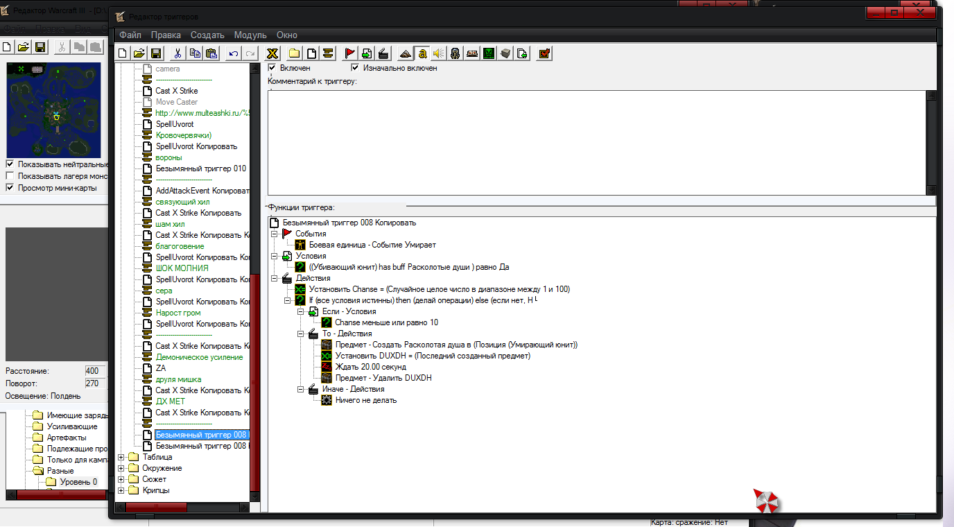
Task: Collapse the "Иначе - Действия" branch
Action: 301,389
